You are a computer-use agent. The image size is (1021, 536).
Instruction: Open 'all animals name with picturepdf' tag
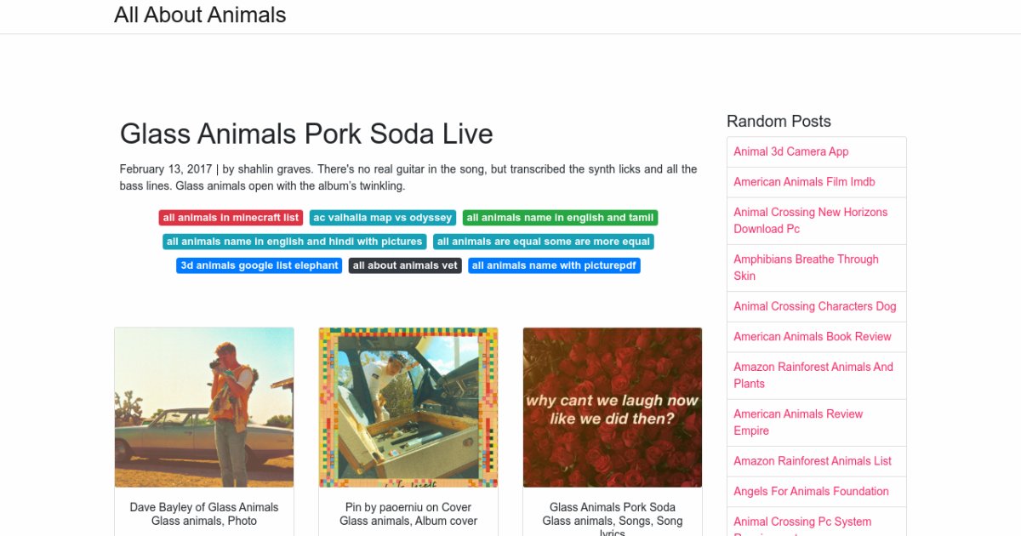tap(554, 265)
